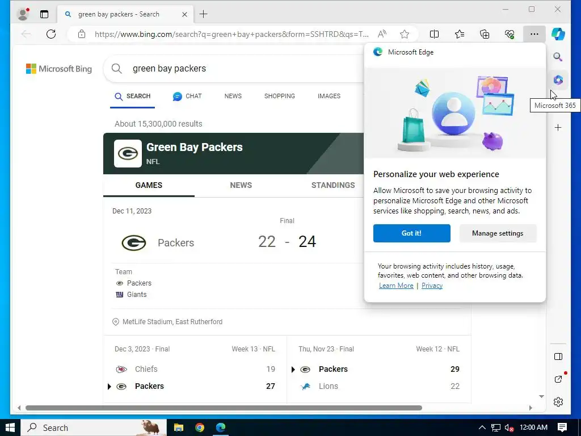Image resolution: width=581 pixels, height=436 pixels.
Task: Open Google Chrome from the taskbar
Action: click(200, 427)
